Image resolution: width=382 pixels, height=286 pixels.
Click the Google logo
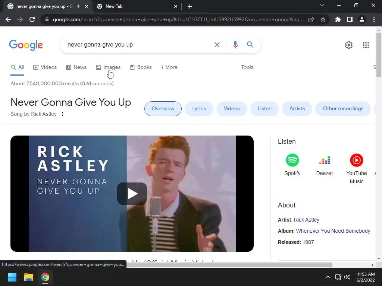26,45
